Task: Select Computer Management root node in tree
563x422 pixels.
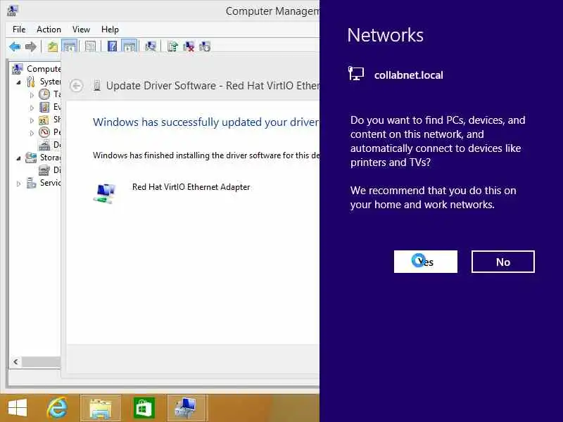Action: click(36, 68)
